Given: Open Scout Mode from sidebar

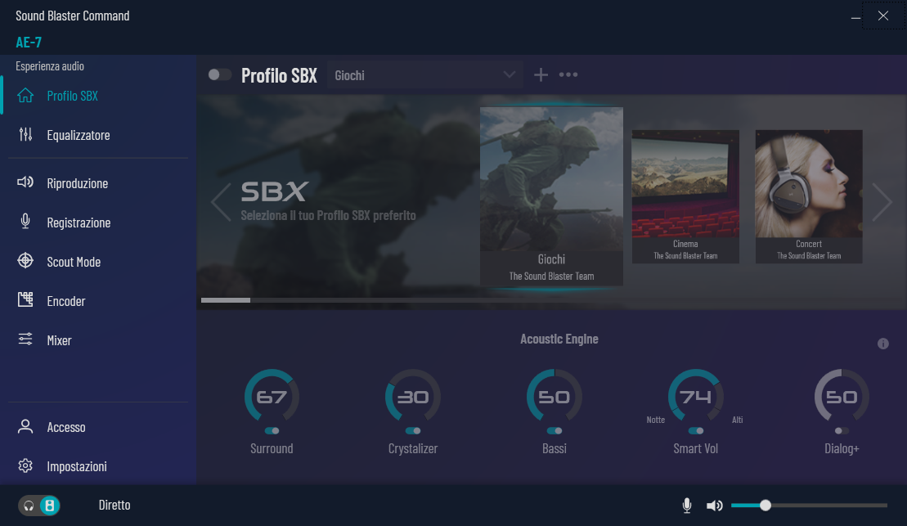Looking at the screenshot, I should [73, 262].
